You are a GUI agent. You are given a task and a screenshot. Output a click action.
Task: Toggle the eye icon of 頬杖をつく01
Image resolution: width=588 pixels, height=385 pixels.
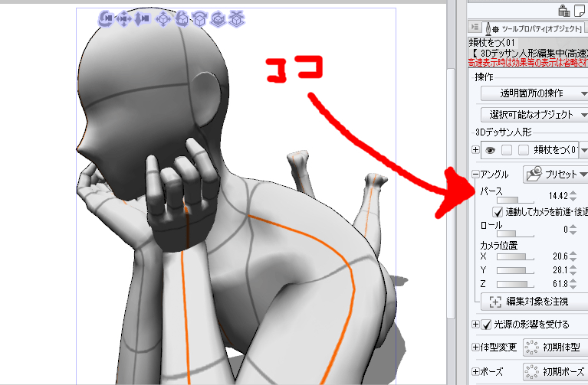tap(490, 150)
